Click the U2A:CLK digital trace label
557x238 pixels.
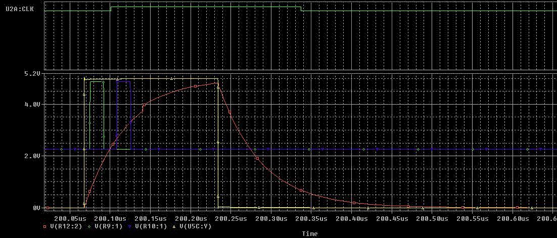point(20,10)
